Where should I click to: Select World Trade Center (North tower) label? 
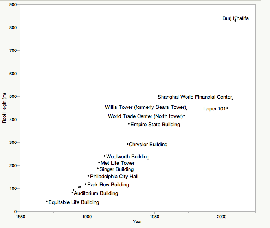[145, 116]
